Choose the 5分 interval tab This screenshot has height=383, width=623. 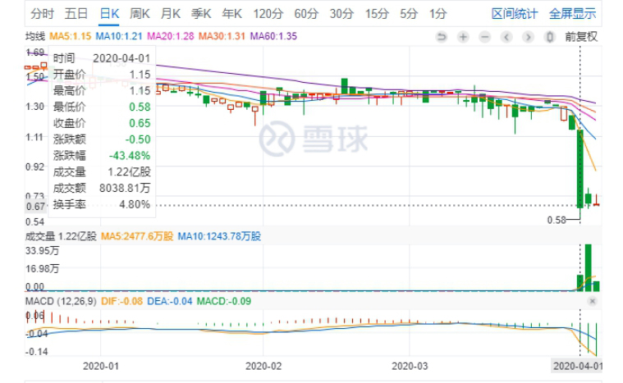click(409, 14)
